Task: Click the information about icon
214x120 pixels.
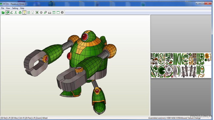Action: [x=62, y=13]
